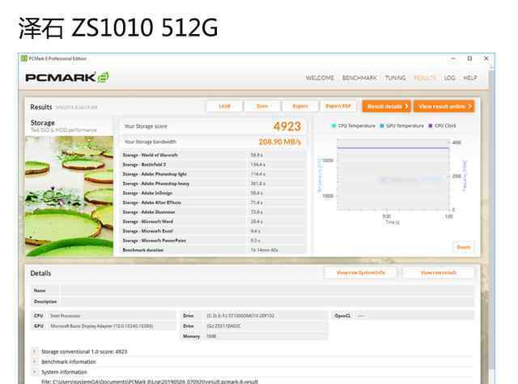Open the LOG tab
This screenshot has width=518, height=384.
449,78
